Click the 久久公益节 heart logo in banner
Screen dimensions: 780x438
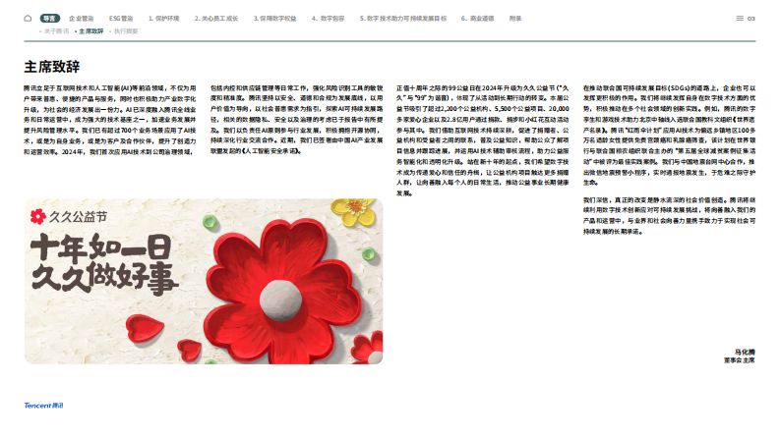[x=40, y=215]
